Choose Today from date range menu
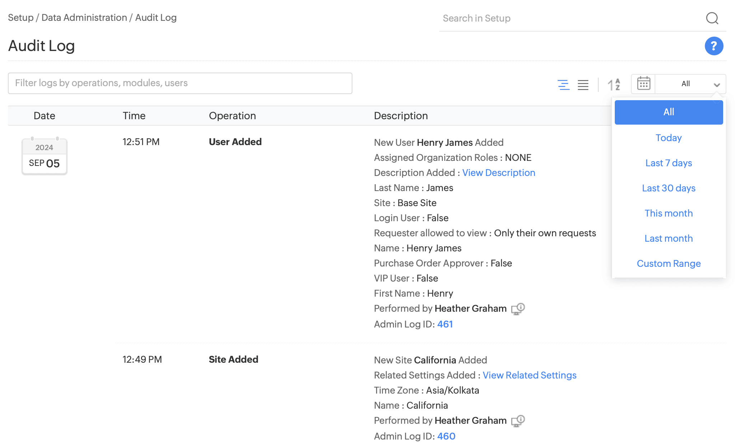Viewport: 735px width, 446px height. click(x=668, y=138)
